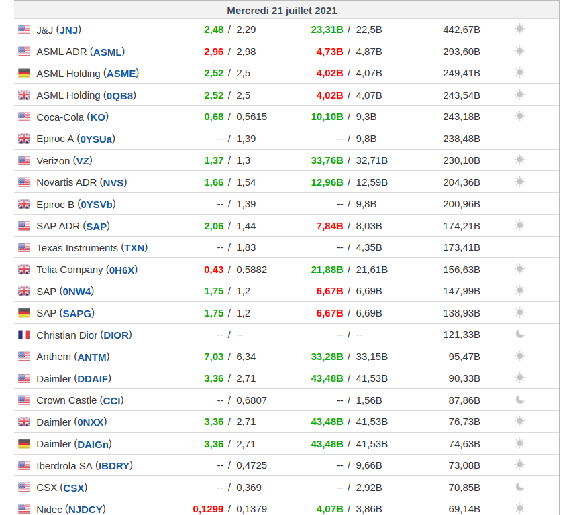Click the 0,43 EPS value for Telia Company

[x=214, y=270]
